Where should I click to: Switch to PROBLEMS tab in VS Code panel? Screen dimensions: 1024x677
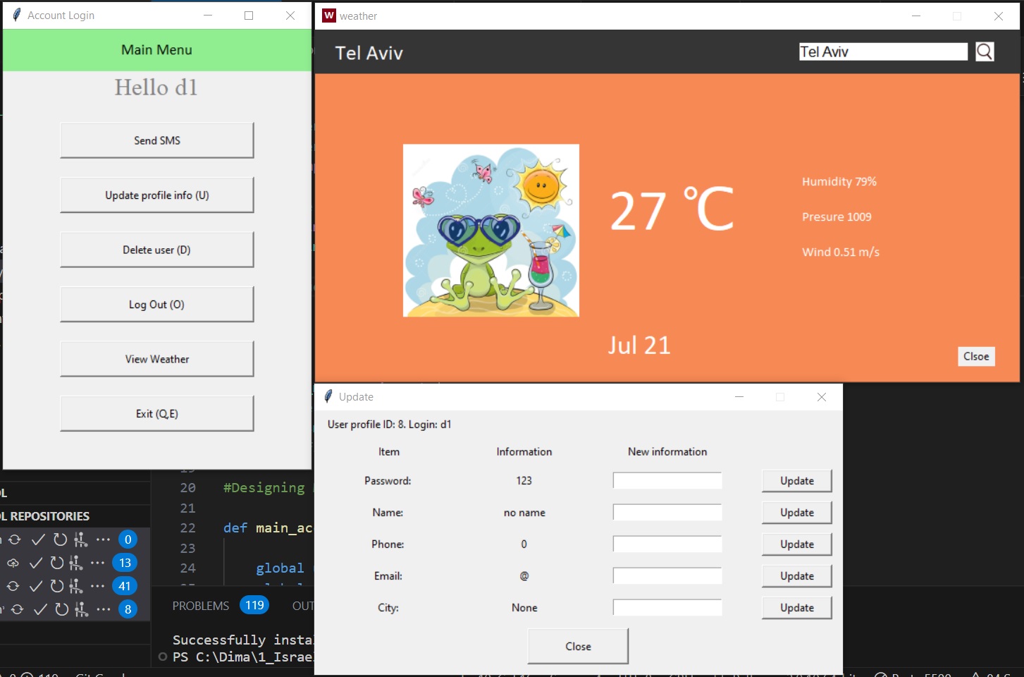pos(201,606)
